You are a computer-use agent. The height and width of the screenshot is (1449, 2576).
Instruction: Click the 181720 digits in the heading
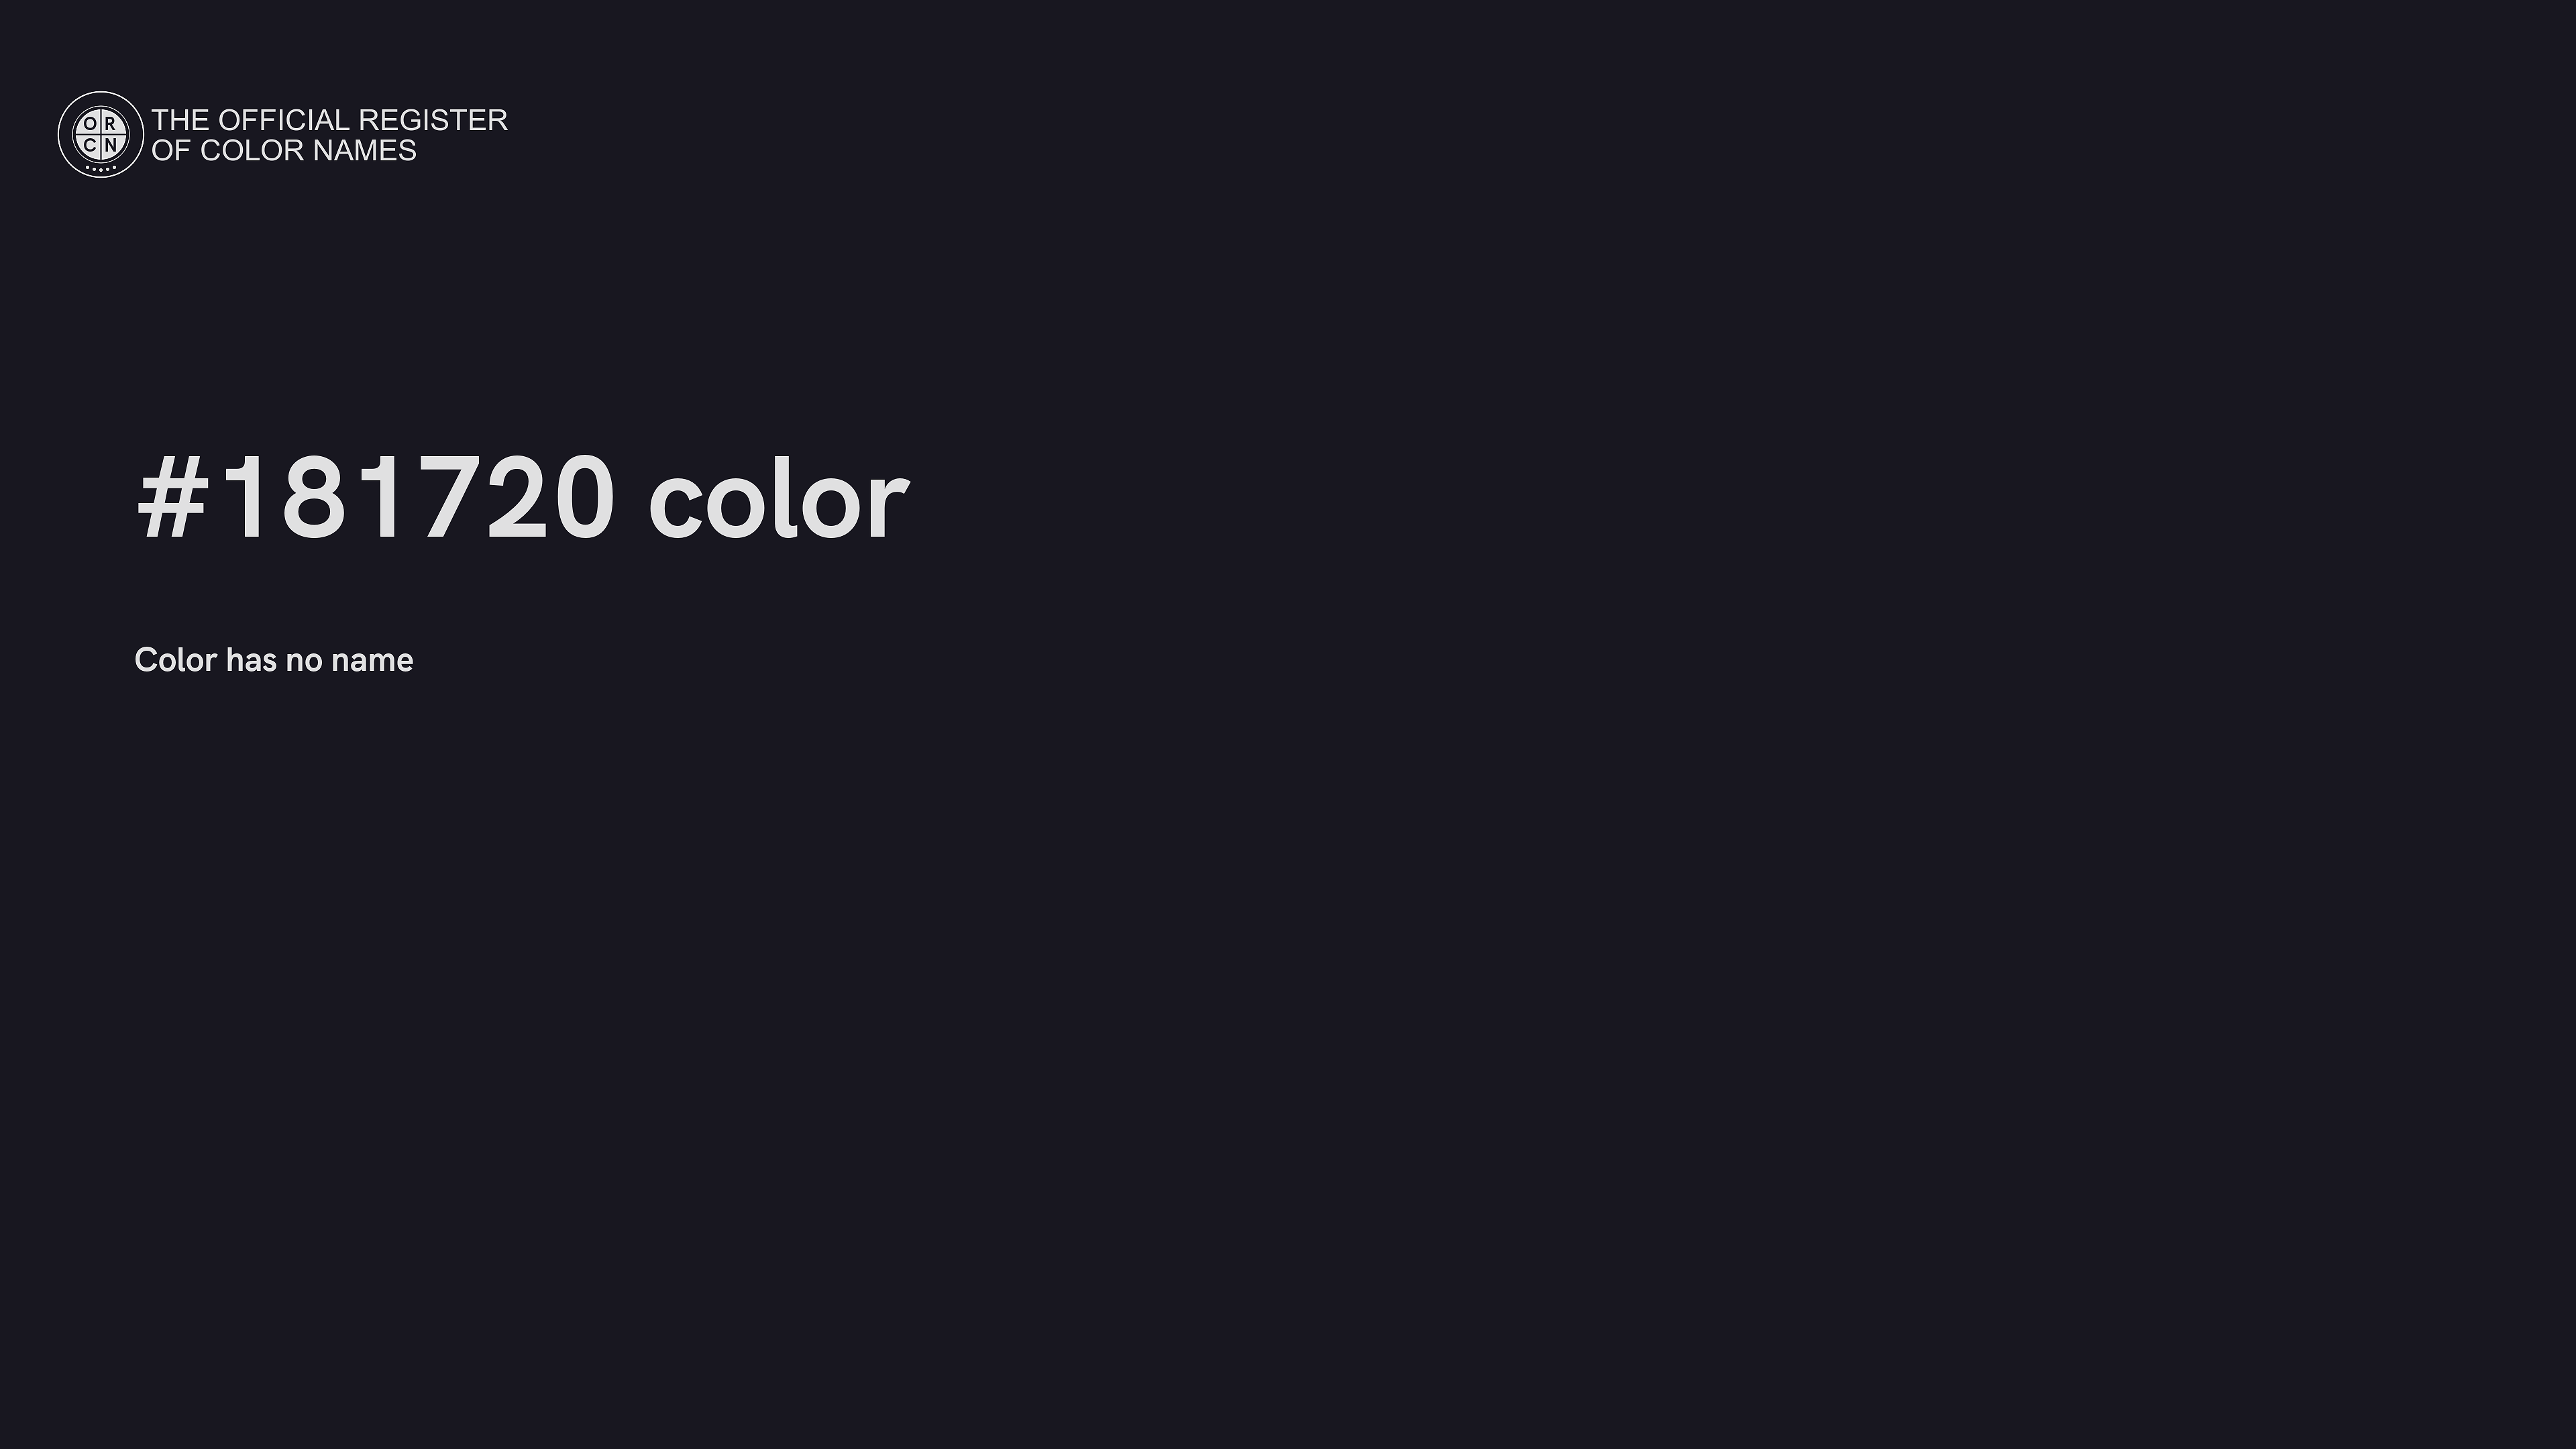pyautogui.click(x=416, y=498)
